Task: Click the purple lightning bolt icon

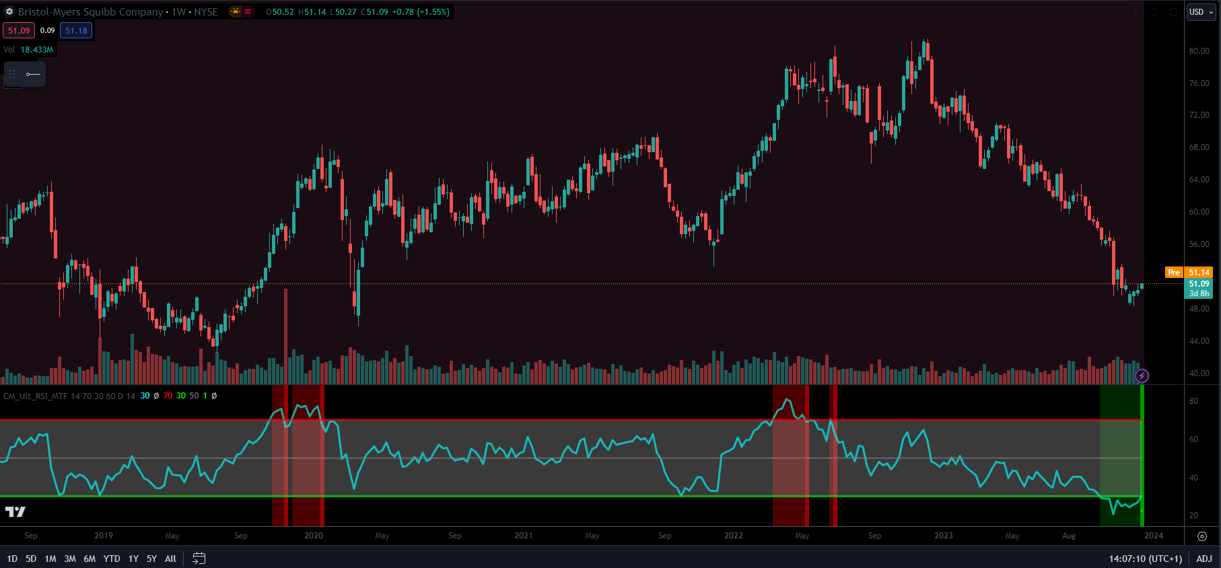Action: (x=1142, y=376)
